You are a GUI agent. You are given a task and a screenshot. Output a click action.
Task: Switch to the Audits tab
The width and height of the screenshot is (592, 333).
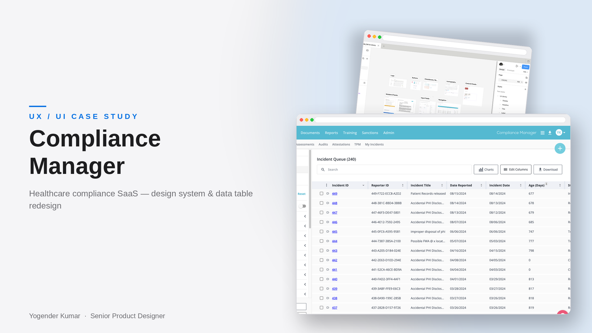pyautogui.click(x=323, y=145)
